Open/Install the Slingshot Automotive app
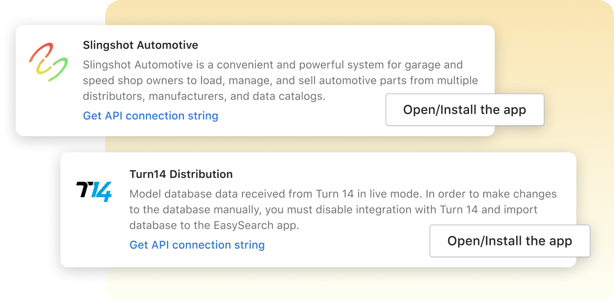 [x=464, y=110]
